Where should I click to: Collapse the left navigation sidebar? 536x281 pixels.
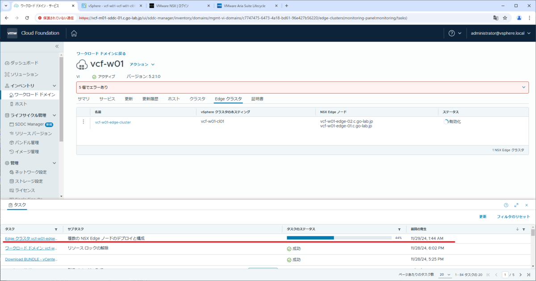[x=57, y=46]
